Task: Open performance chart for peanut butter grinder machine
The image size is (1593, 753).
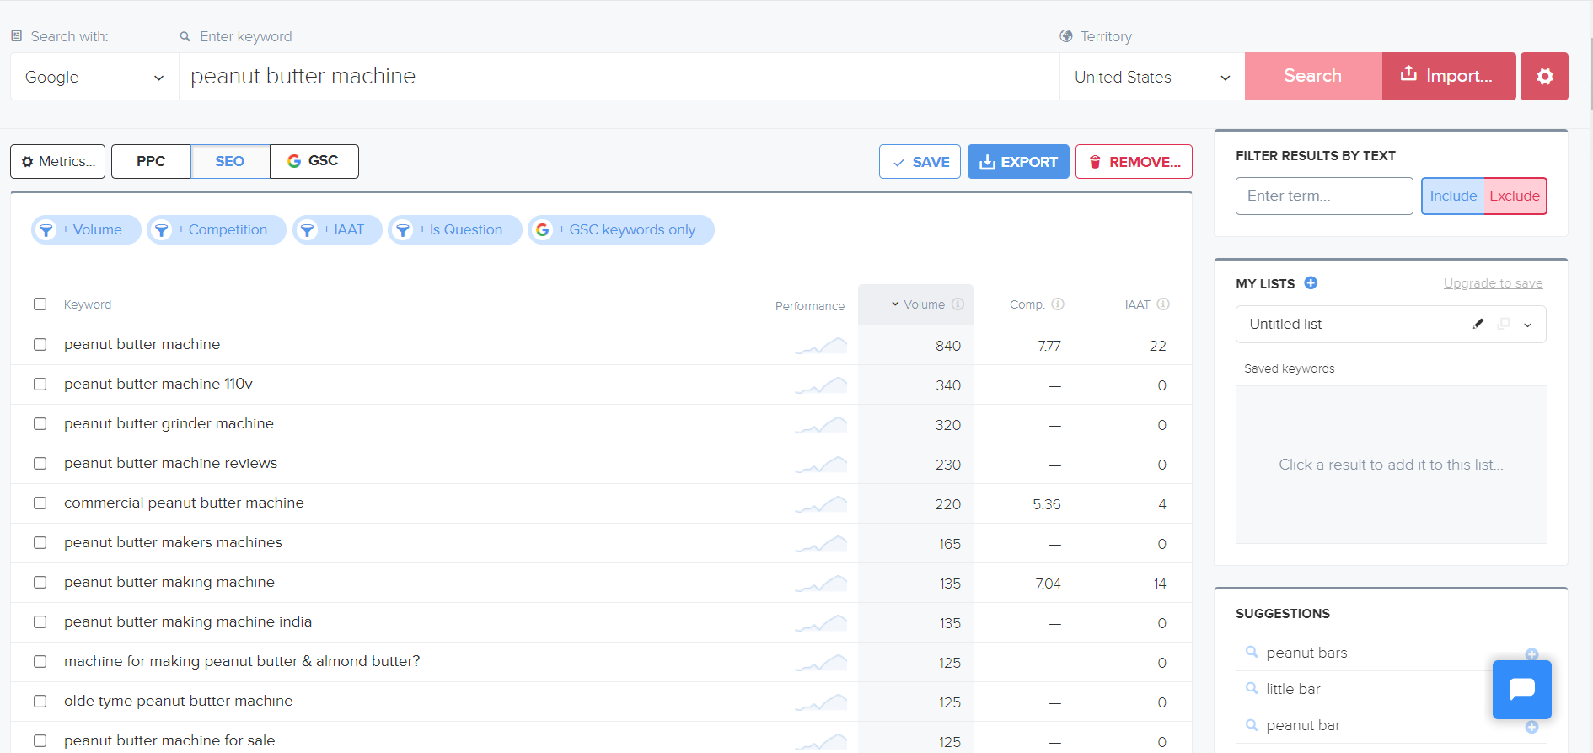Action: tap(821, 425)
